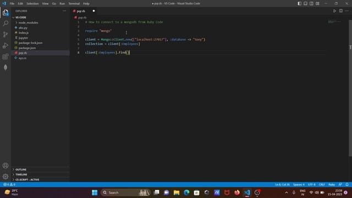Change the Ruby language mode
Image resolution: width=352 pixels, height=198 pixels.
click(x=332, y=185)
